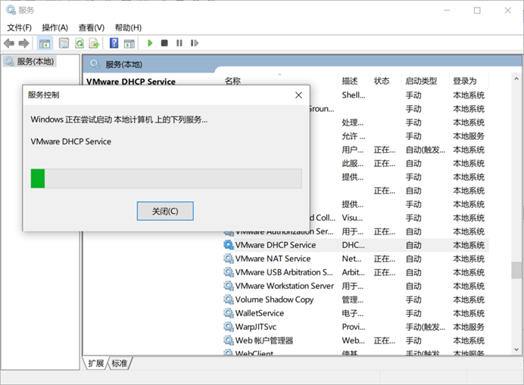Toggle show/hide action pane icon
The image size is (524, 385).
click(x=129, y=43)
